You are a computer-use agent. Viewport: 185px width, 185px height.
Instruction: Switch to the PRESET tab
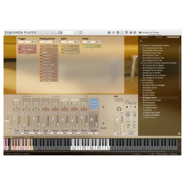point(145,37)
